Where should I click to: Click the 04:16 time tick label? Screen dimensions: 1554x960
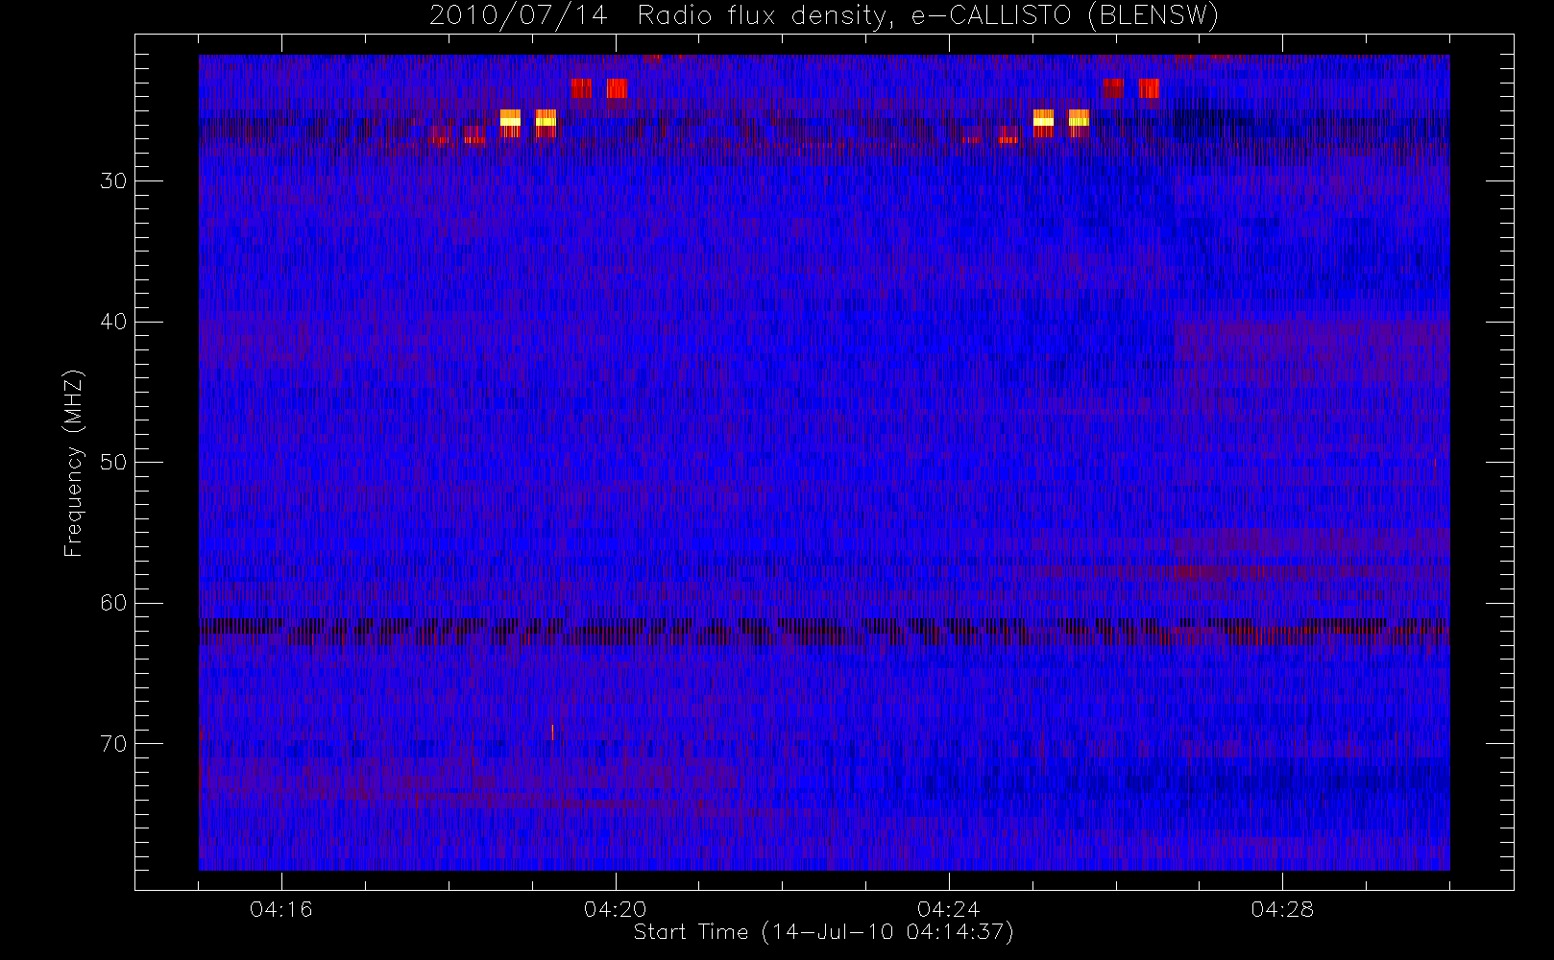tap(281, 909)
